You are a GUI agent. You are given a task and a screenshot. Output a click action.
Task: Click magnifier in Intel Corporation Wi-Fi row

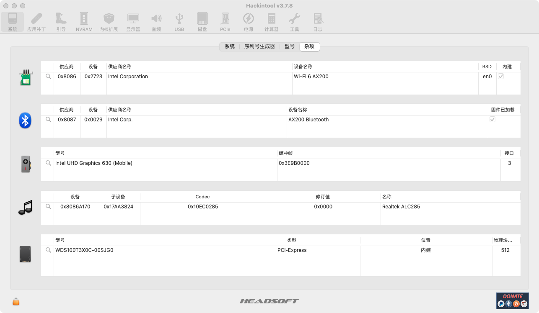(48, 77)
